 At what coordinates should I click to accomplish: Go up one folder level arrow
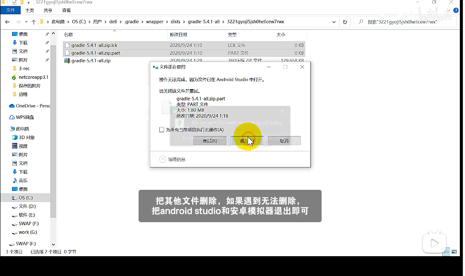(34, 22)
